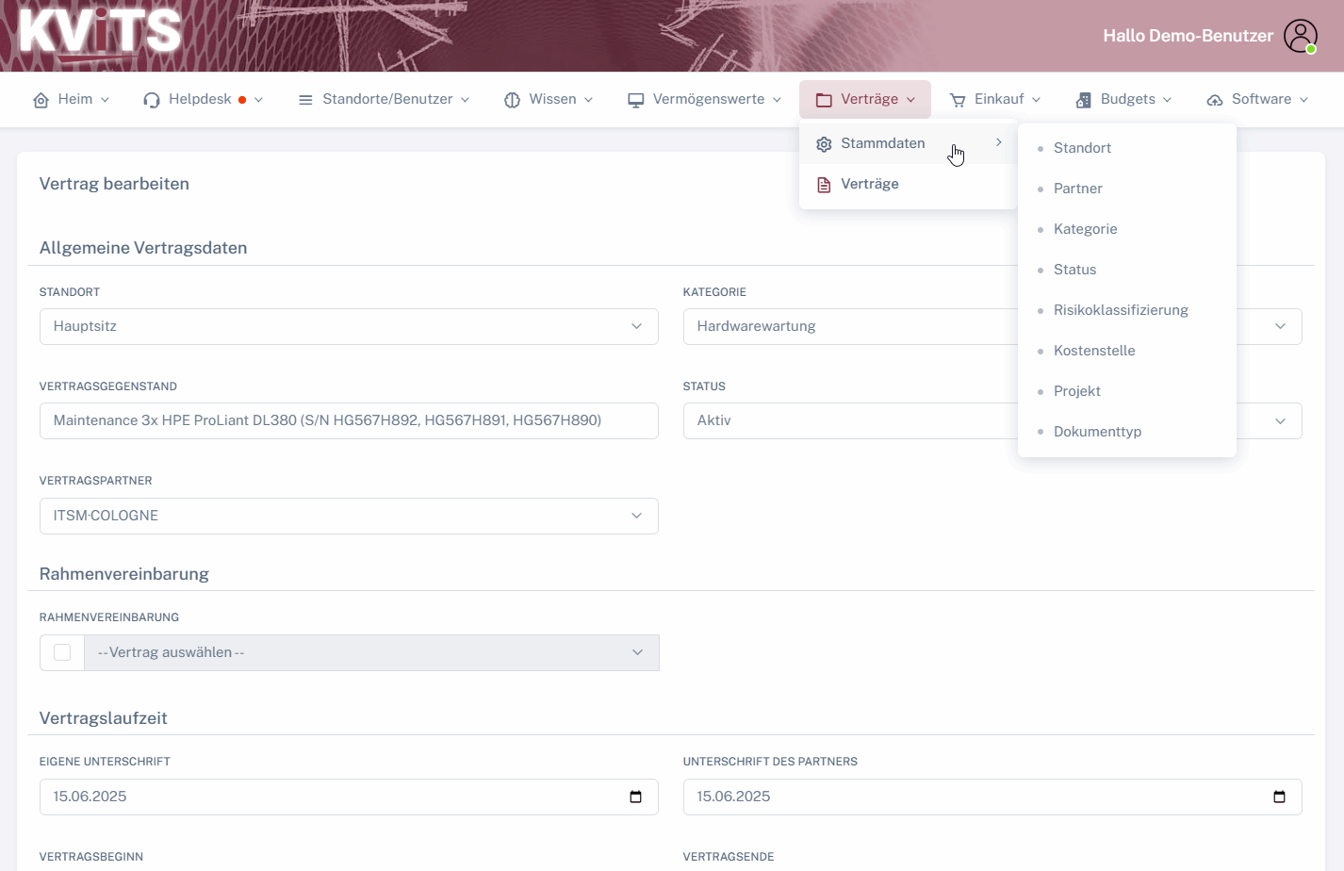Open the Vermögenswerte menu

705,99
